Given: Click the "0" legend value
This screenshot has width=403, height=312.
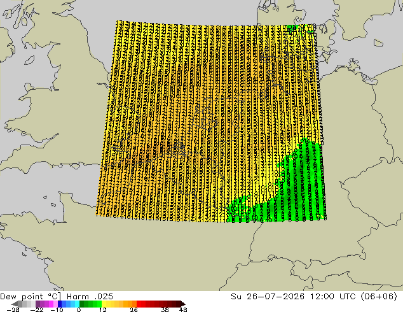Looking at the screenshot, I should click(79, 309).
